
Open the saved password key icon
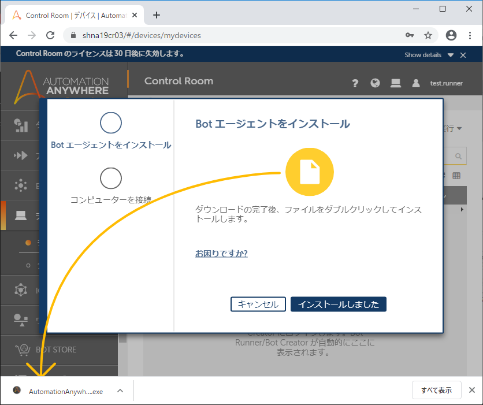tap(410, 35)
